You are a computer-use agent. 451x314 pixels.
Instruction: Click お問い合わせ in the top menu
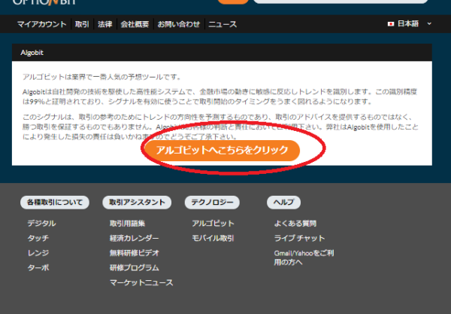pyautogui.click(x=179, y=25)
